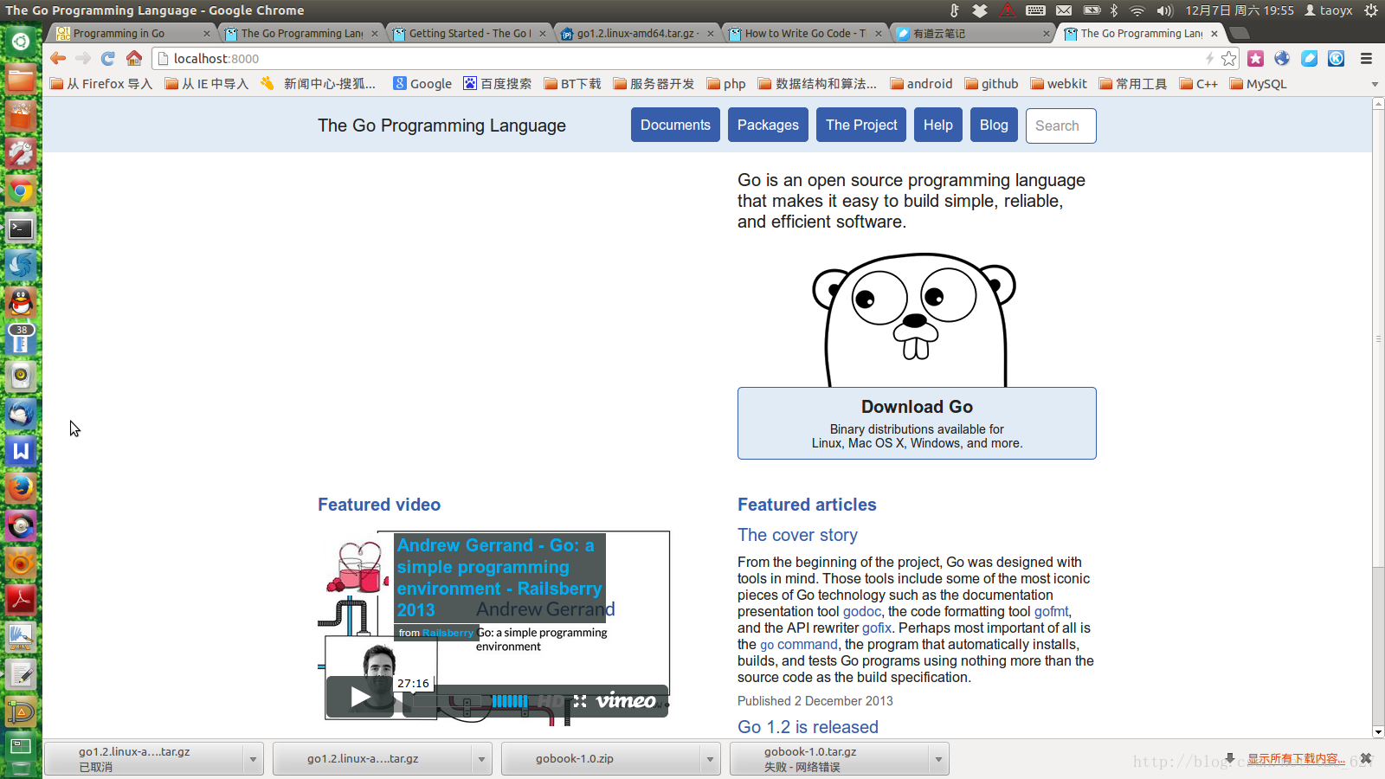Open the C++ bookmarks folder
The image size is (1385, 779).
(1199, 84)
